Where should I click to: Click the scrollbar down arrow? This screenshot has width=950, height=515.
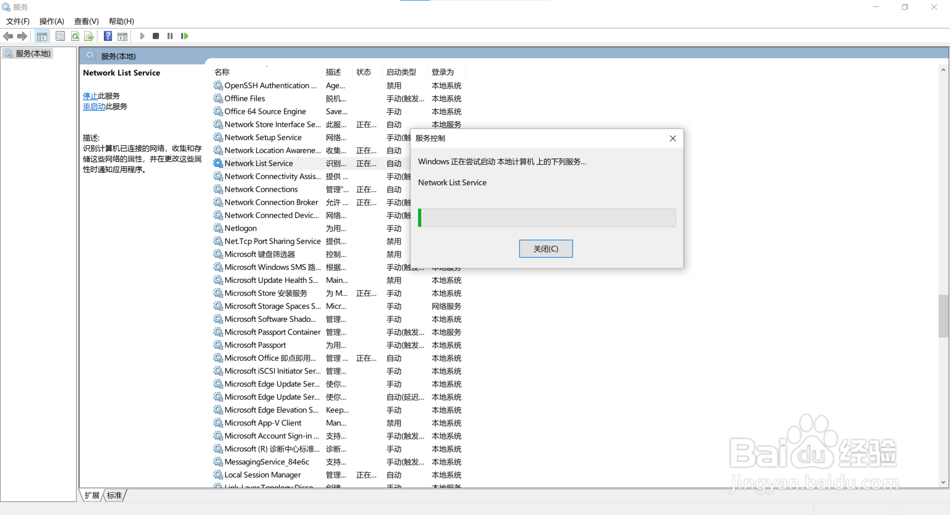point(943,482)
